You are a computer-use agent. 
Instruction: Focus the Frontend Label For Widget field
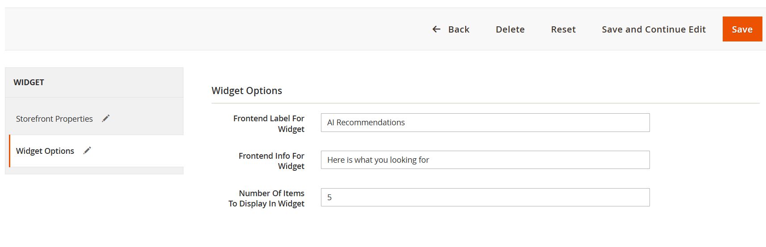pos(485,123)
